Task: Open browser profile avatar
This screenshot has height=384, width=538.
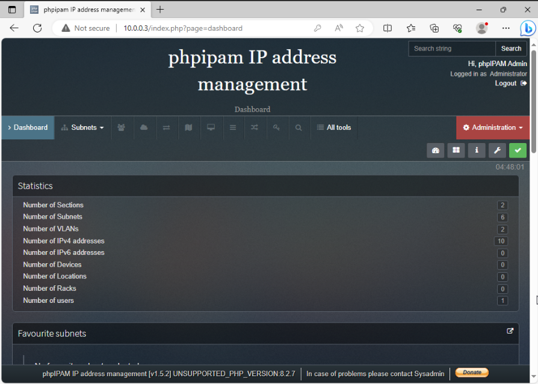Action: (x=481, y=28)
